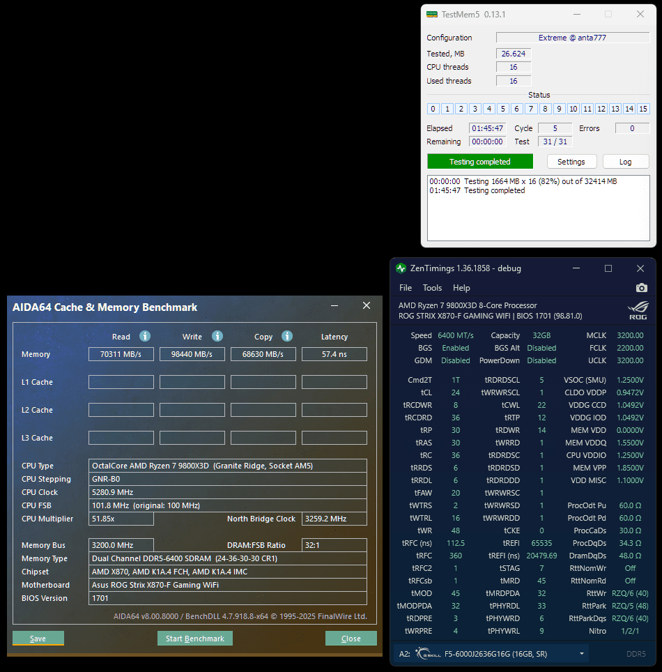
Task: Click the Memory Read value 70311 MB/s
Action: point(121,354)
